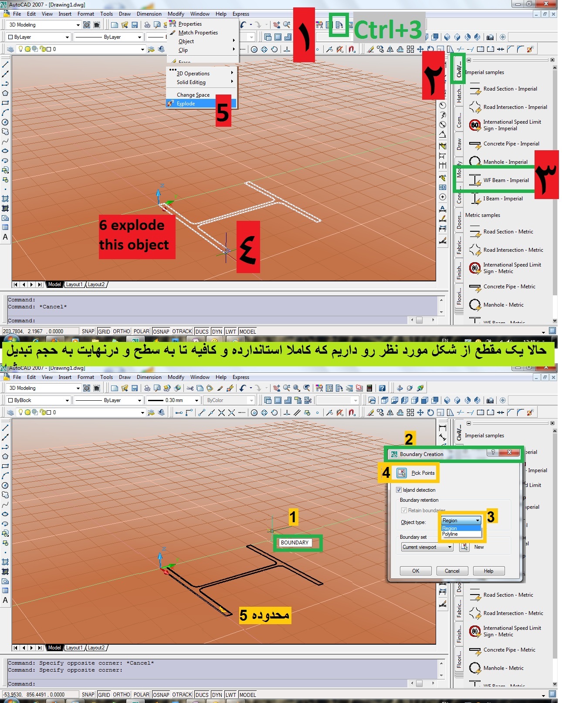
Task: Click the WF Beam - Imperial palette tool
Action: point(505,180)
